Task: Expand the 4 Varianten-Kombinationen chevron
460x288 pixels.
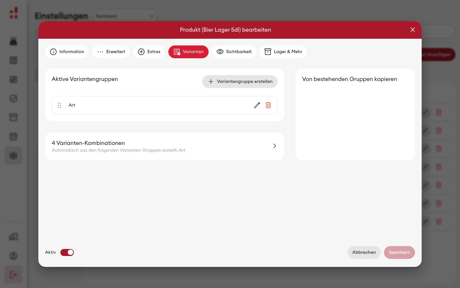Action: click(x=274, y=146)
